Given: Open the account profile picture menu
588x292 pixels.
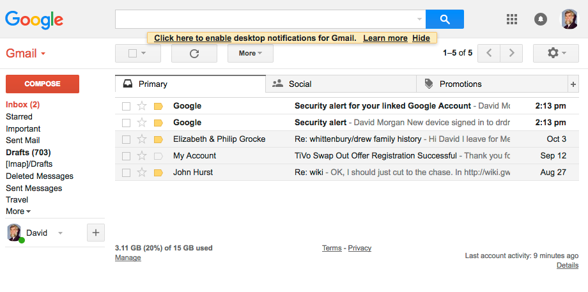Looking at the screenshot, I should click(x=569, y=19).
